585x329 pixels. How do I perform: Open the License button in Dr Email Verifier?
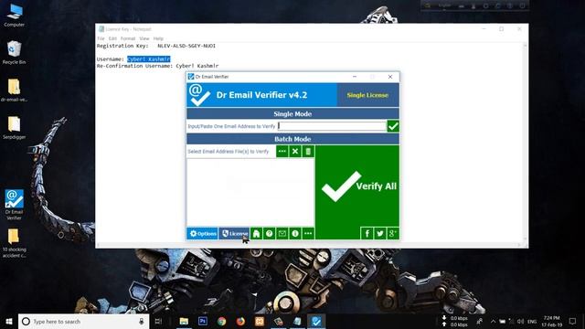coord(234,234)
